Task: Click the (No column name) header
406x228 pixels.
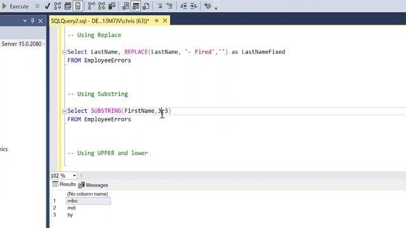Action: [88, 194]
